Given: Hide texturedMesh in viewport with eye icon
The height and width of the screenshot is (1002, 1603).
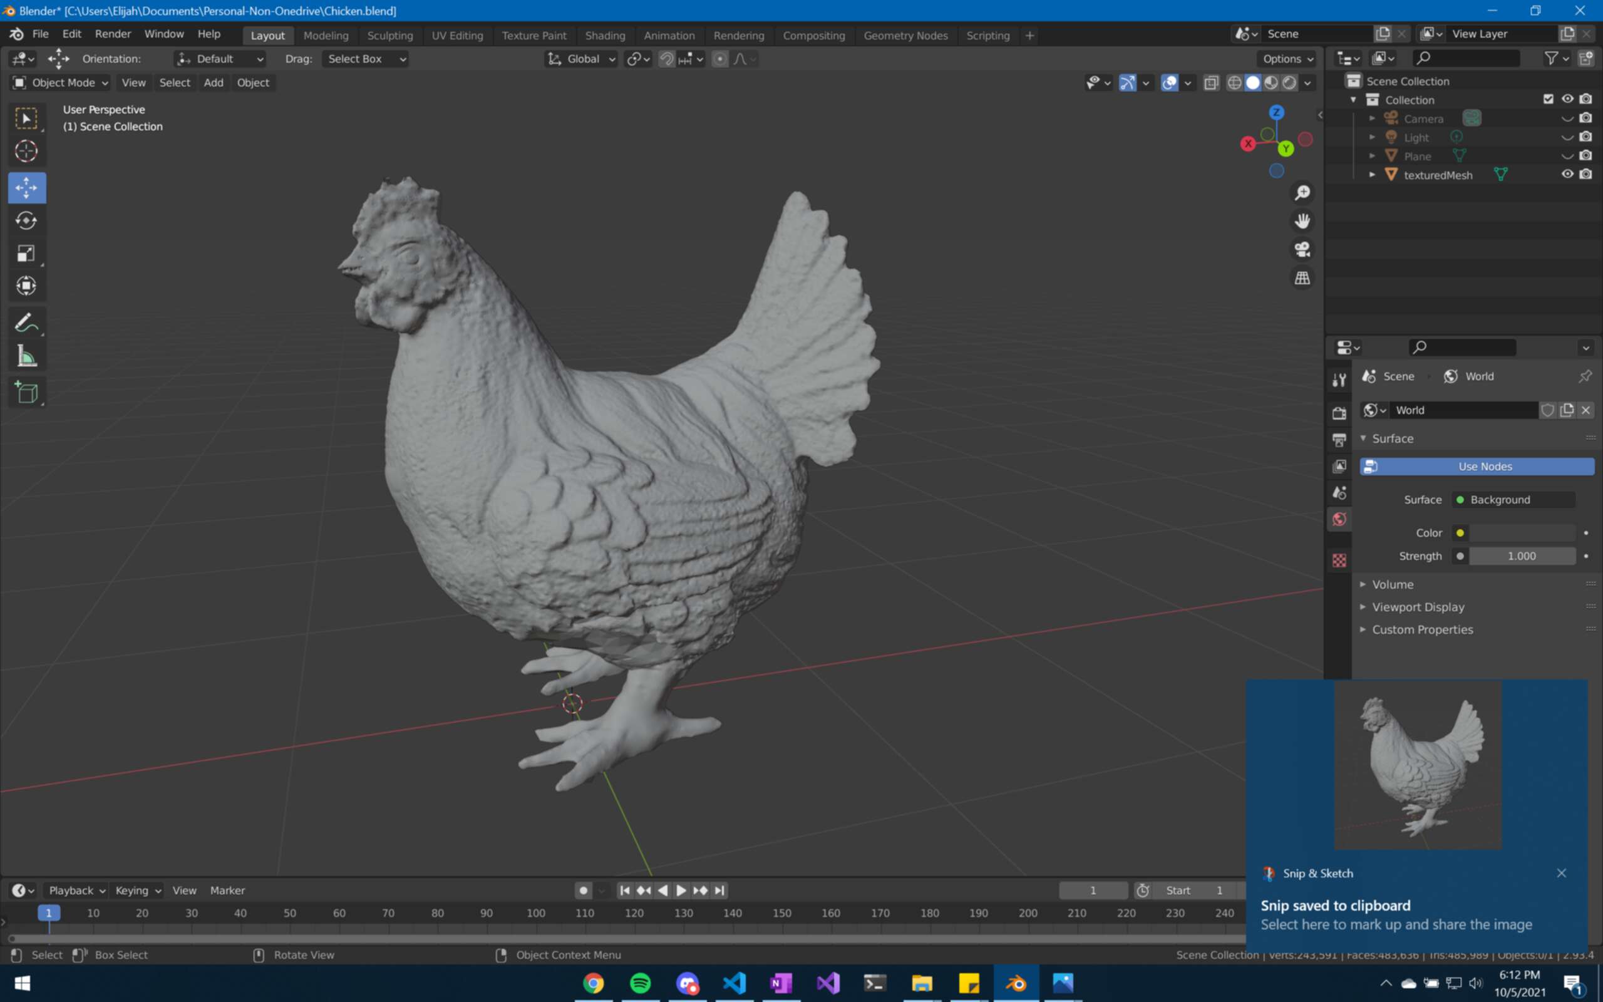Looking at the screenshot, I should coord(1567,174).
